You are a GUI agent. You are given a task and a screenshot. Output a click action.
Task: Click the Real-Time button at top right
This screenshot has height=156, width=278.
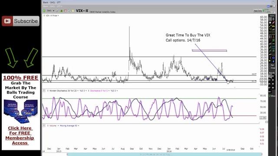click(x=258, y=11)
